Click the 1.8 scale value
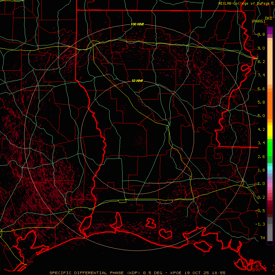 coord(261,170)
